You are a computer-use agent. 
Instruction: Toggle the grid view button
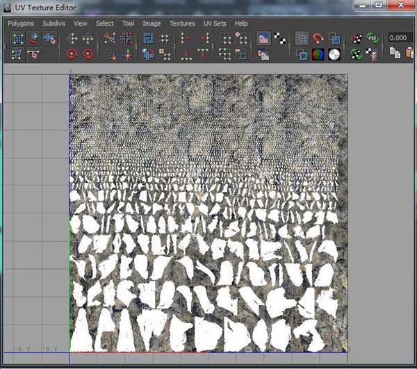pos(302,39)
